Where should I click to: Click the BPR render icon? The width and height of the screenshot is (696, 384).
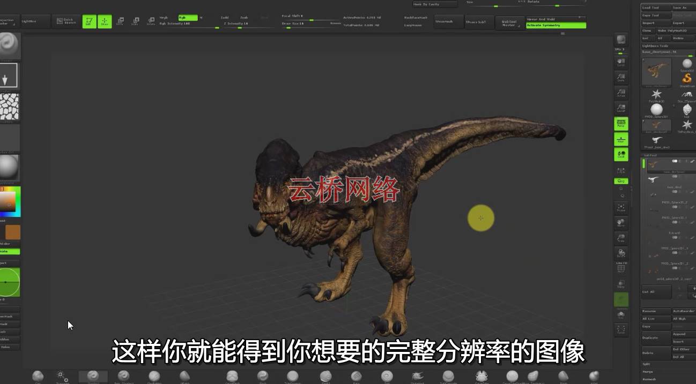point(621,40)
